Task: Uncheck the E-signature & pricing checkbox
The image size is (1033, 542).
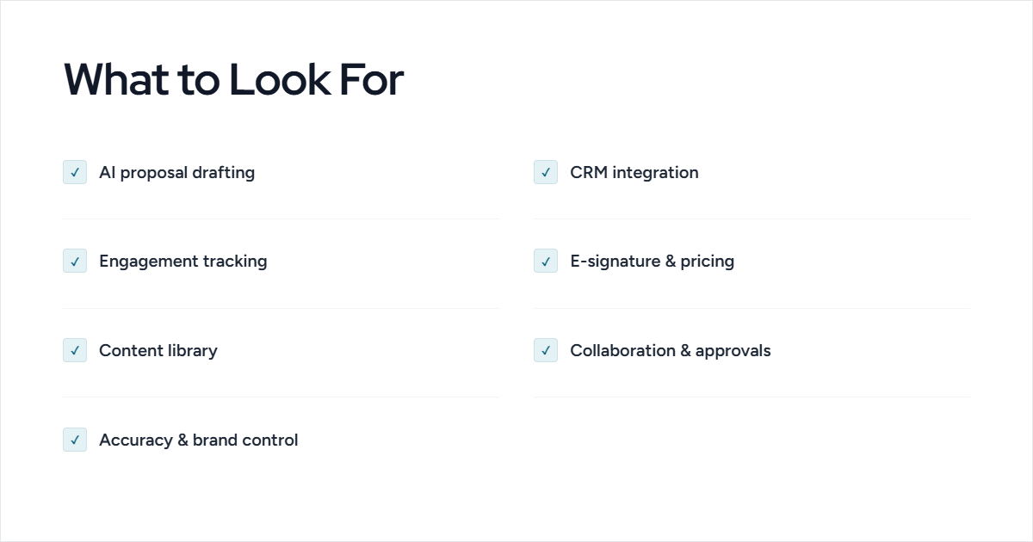Action: point(546,261)
